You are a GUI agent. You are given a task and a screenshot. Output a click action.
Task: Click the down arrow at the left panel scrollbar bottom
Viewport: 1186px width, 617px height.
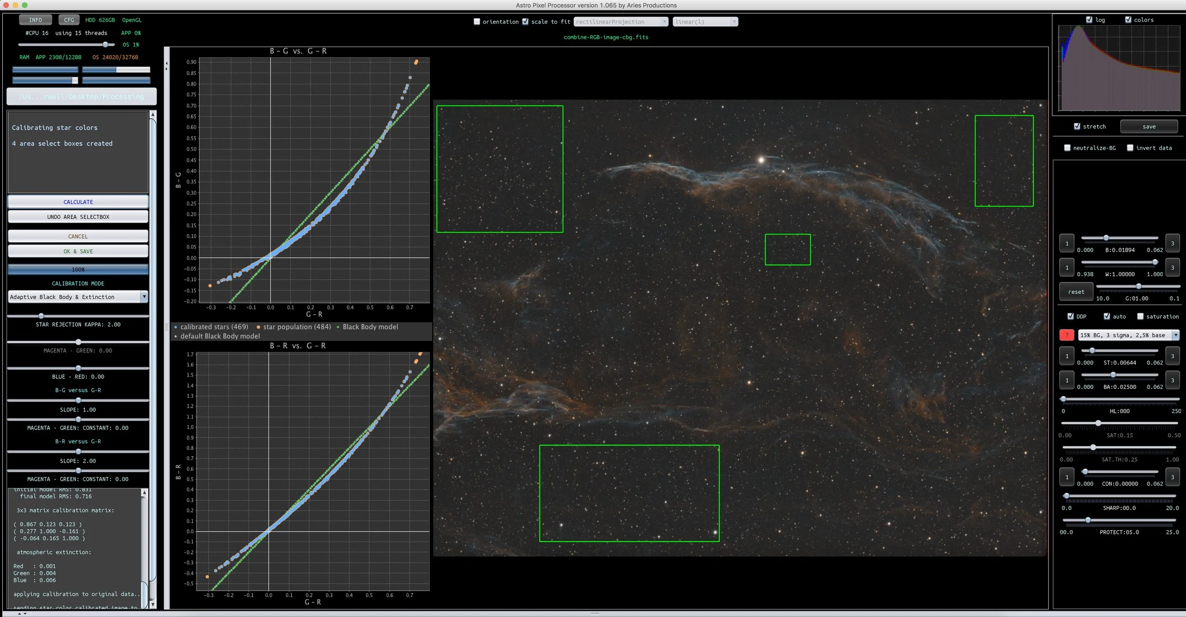(153, 604)
